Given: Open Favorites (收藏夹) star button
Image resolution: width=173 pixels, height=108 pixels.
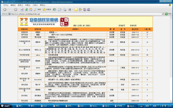Looking at the screenshot, I should click(x=47, y=10).
